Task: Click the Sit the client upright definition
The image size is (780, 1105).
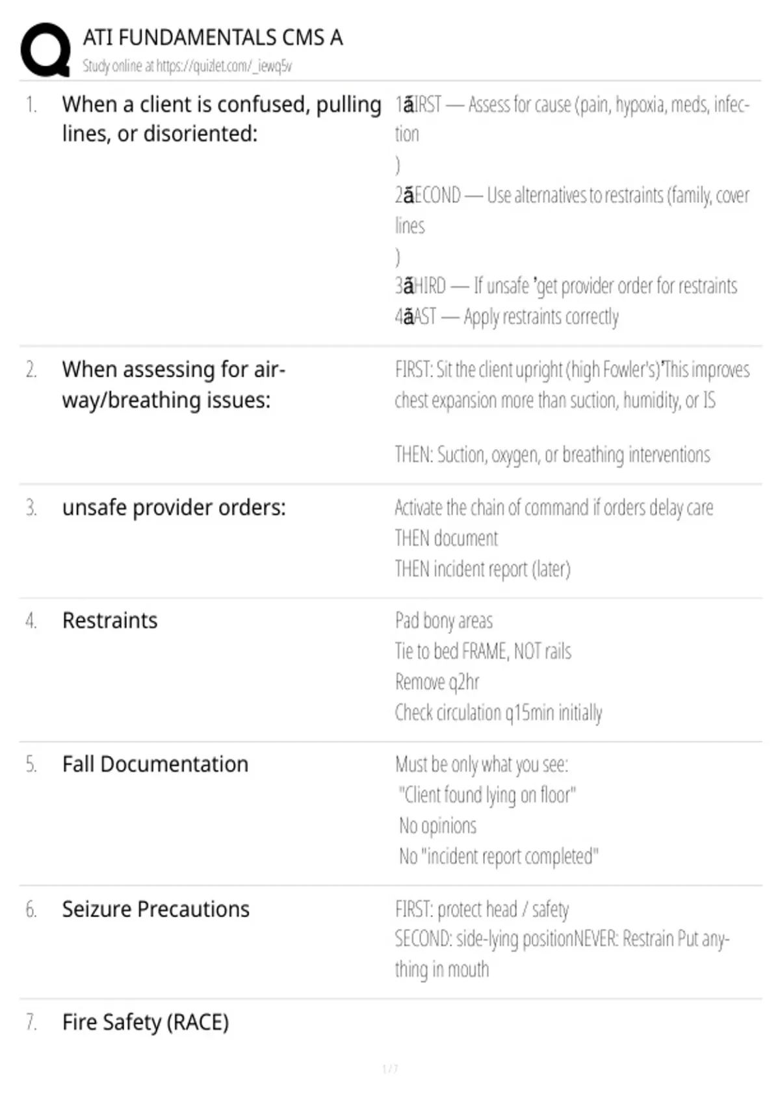Action: [x=572, y=385]
